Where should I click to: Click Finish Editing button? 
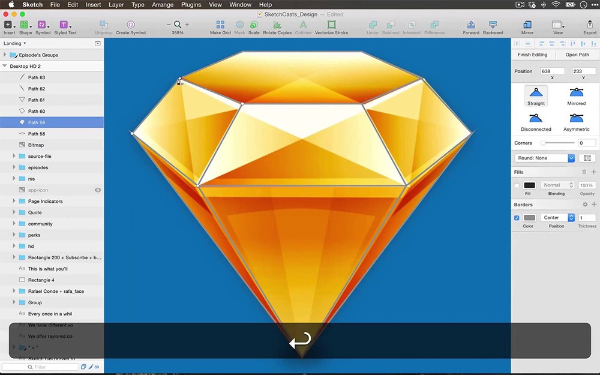pyautogui.click(x=532, y=55)
